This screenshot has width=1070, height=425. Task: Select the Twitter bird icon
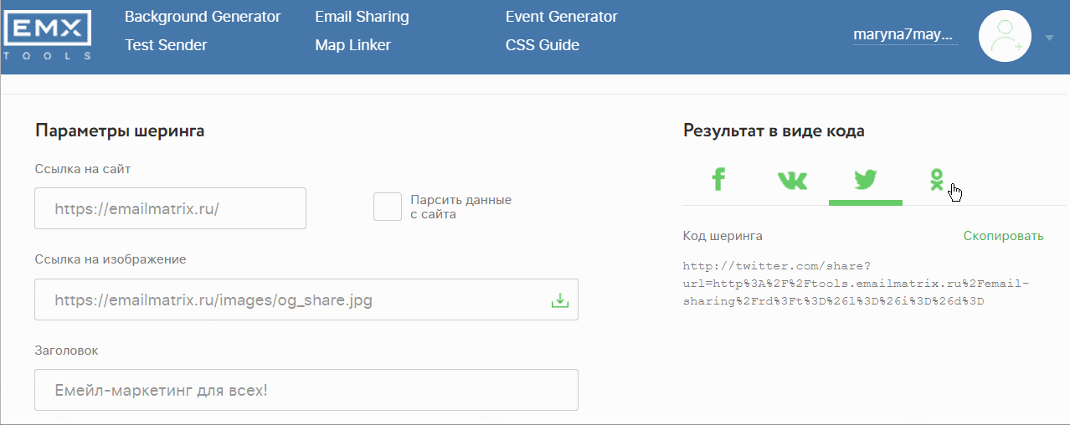865,179
